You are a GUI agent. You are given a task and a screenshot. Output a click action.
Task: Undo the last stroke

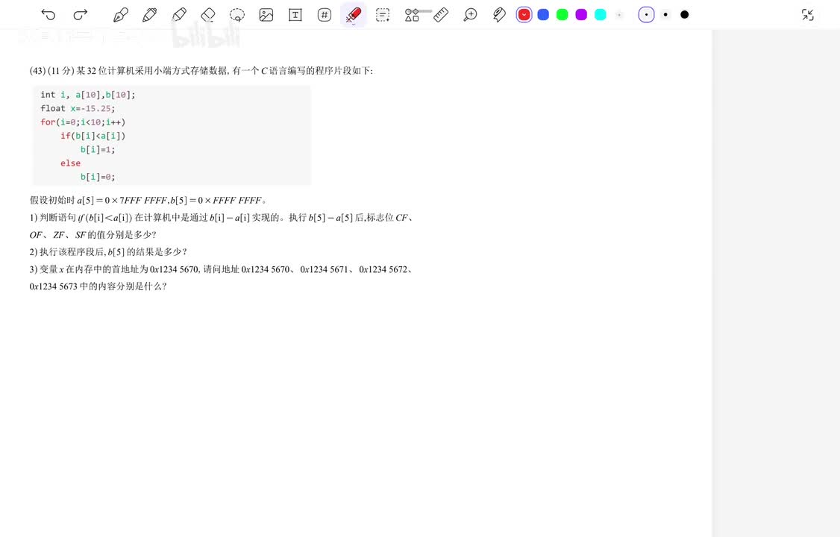click(48, 14)
